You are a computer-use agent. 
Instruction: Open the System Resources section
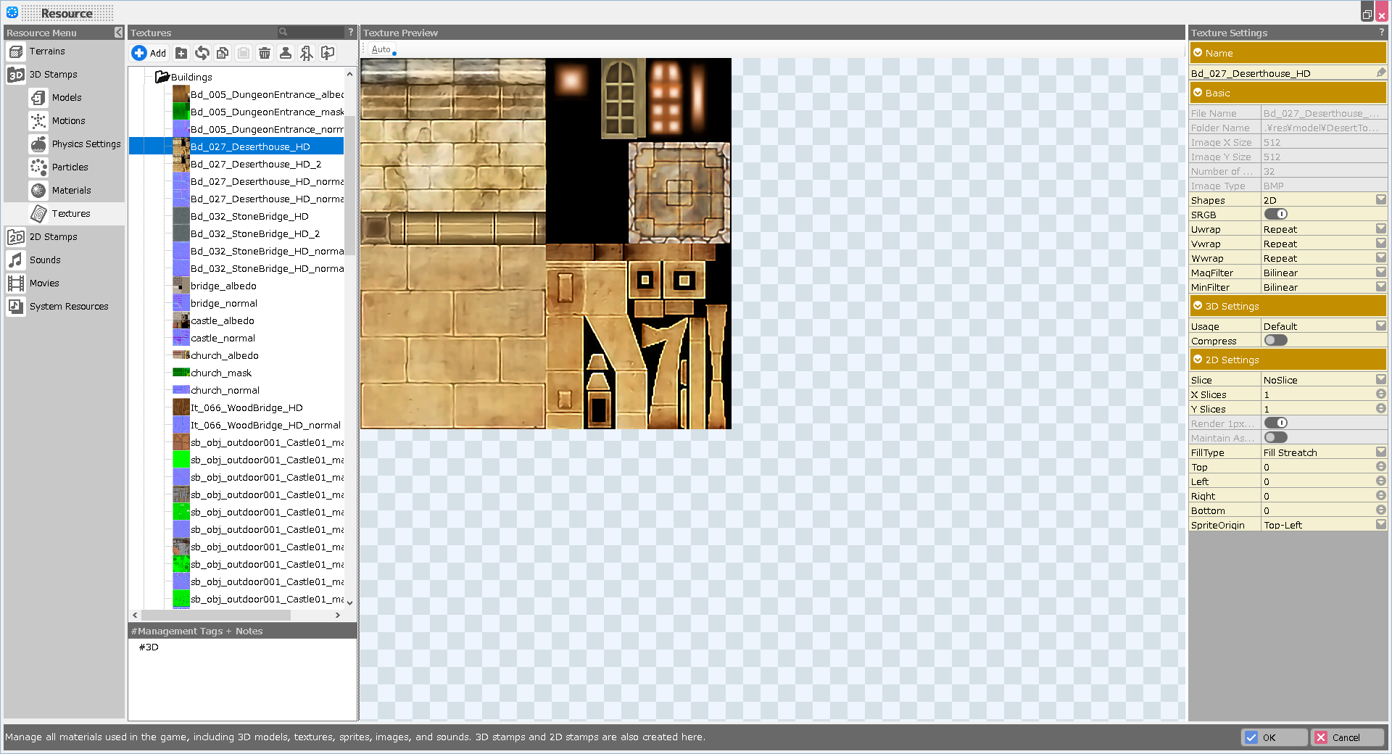coord(68,306)
